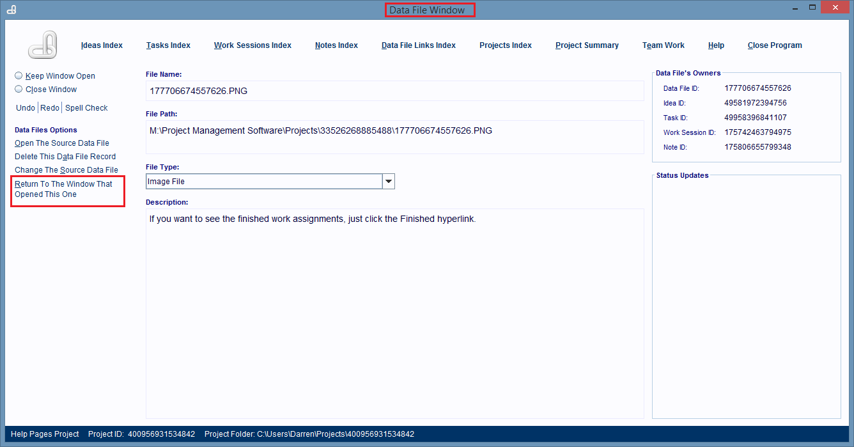Click the Work Session ID value 175742463794975
Viewport: 854px width, 447px height.
pos(758,132)
